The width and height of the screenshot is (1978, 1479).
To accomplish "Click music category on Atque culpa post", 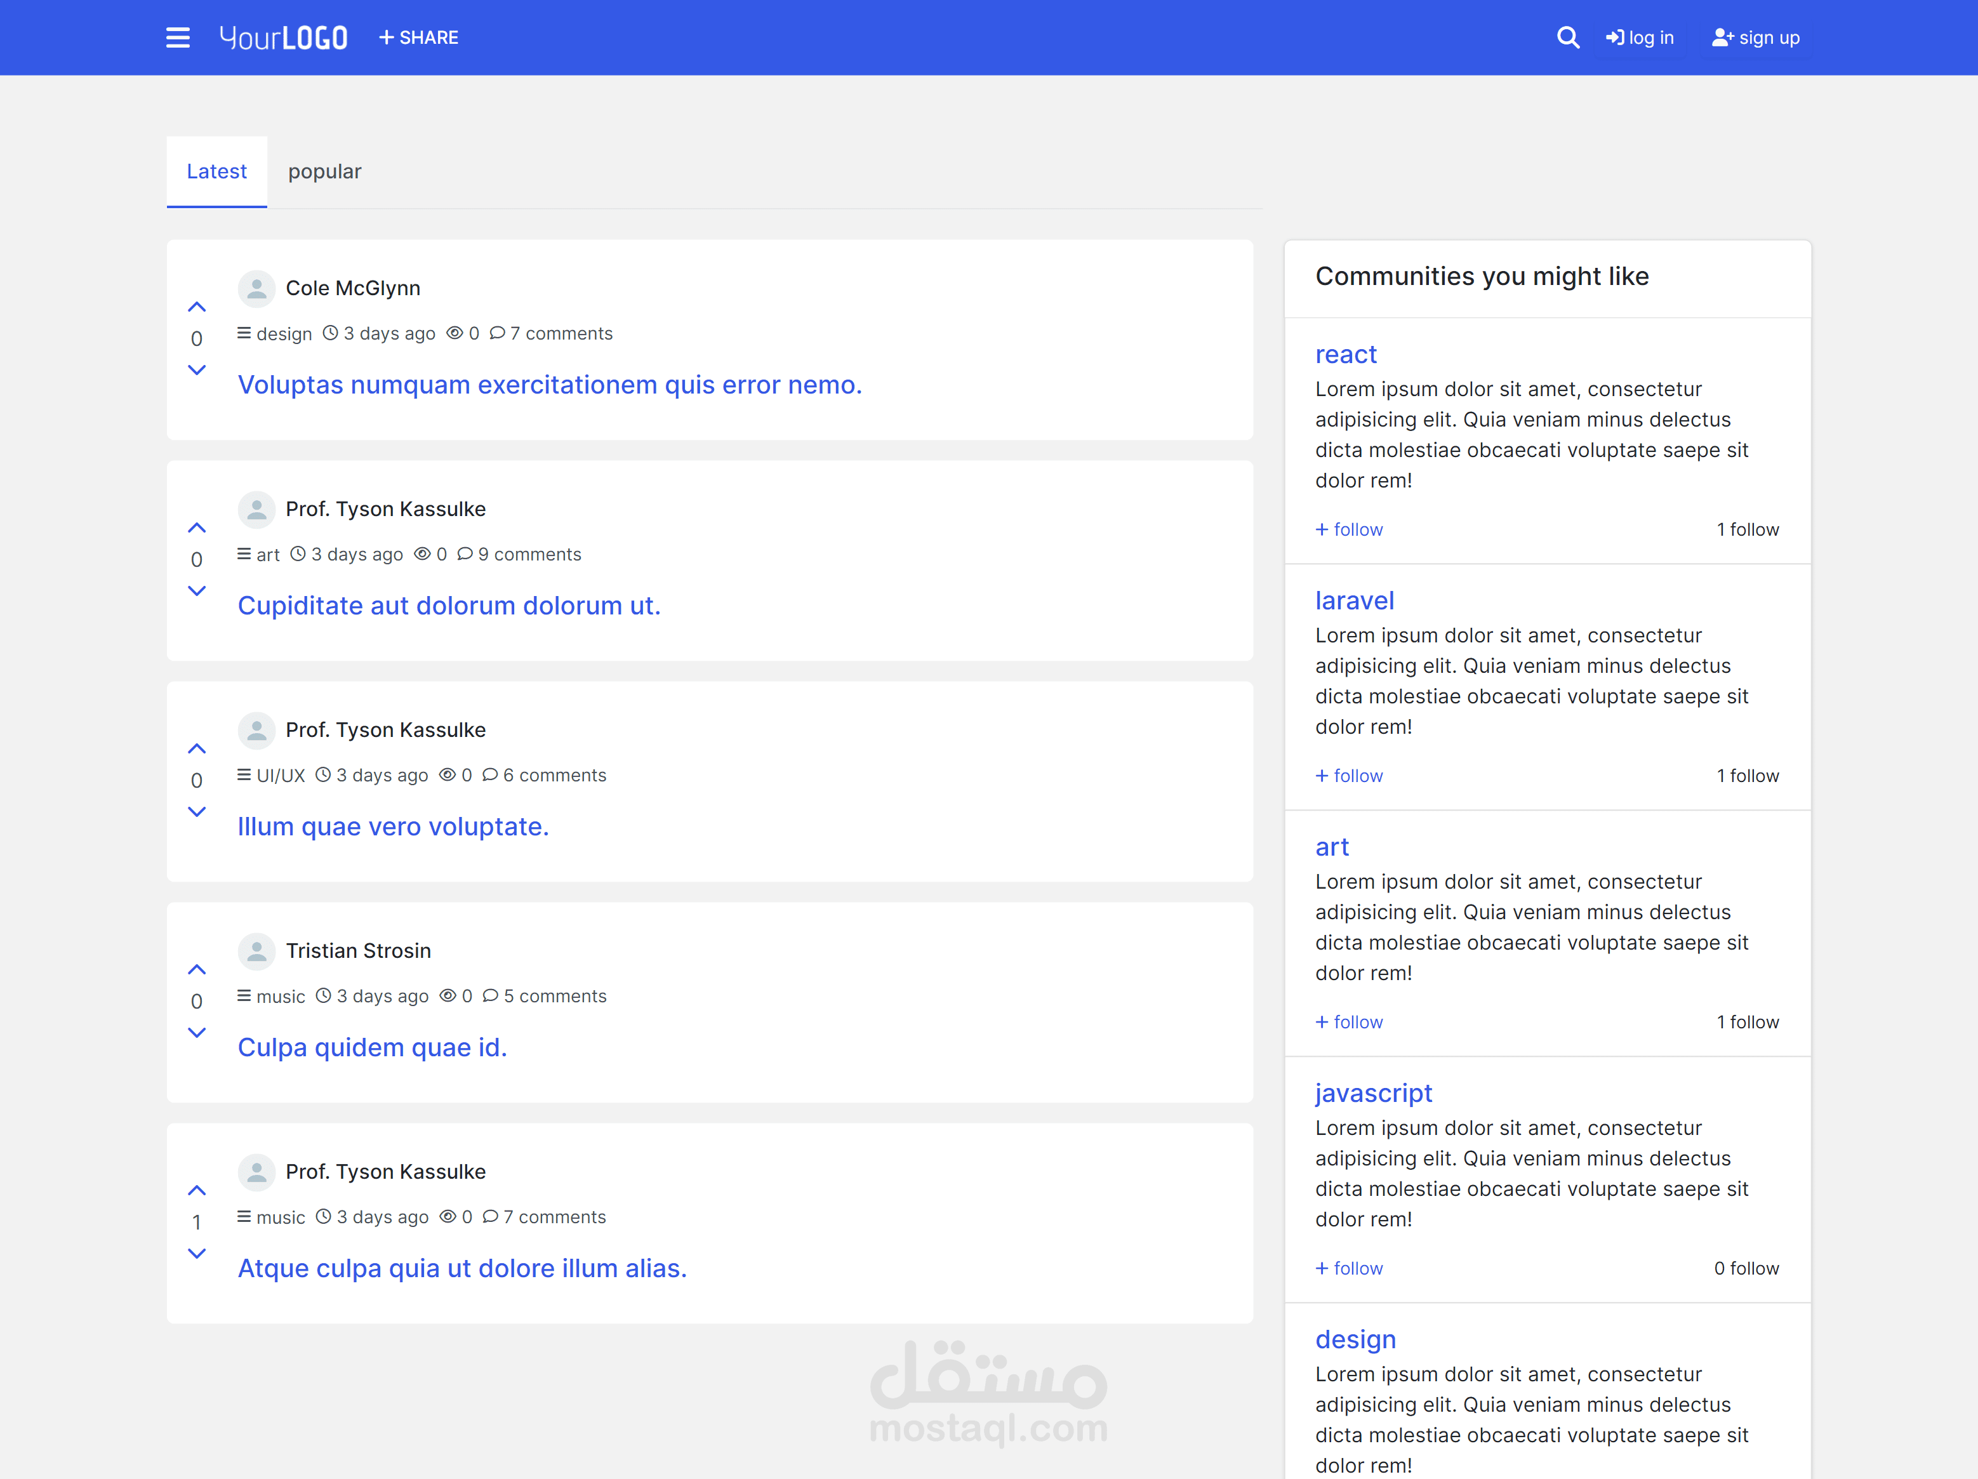I will coord(271,1217).
